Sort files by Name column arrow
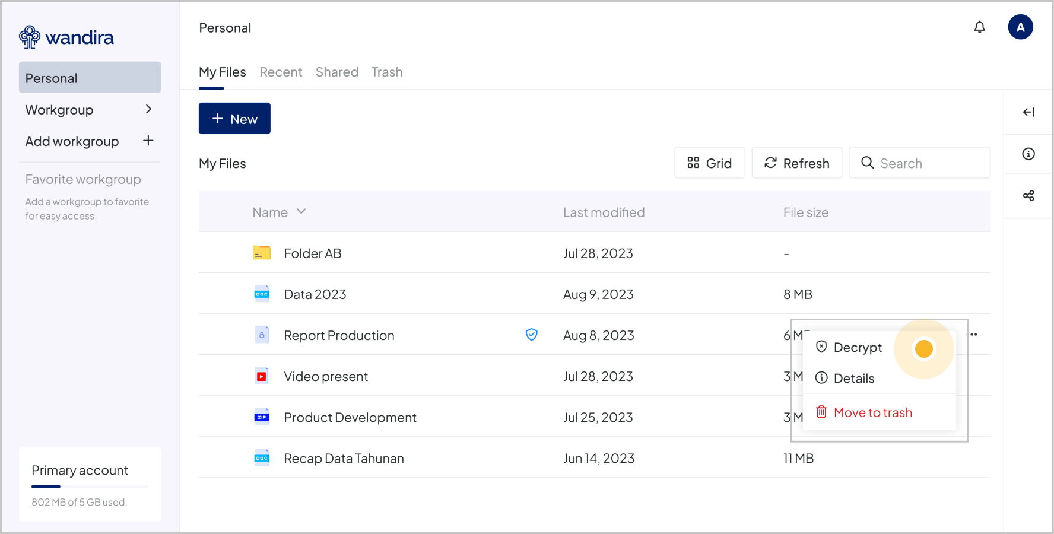Image resolution: width=1054 pixels, height=534 pixels. (x=301, y=212)
